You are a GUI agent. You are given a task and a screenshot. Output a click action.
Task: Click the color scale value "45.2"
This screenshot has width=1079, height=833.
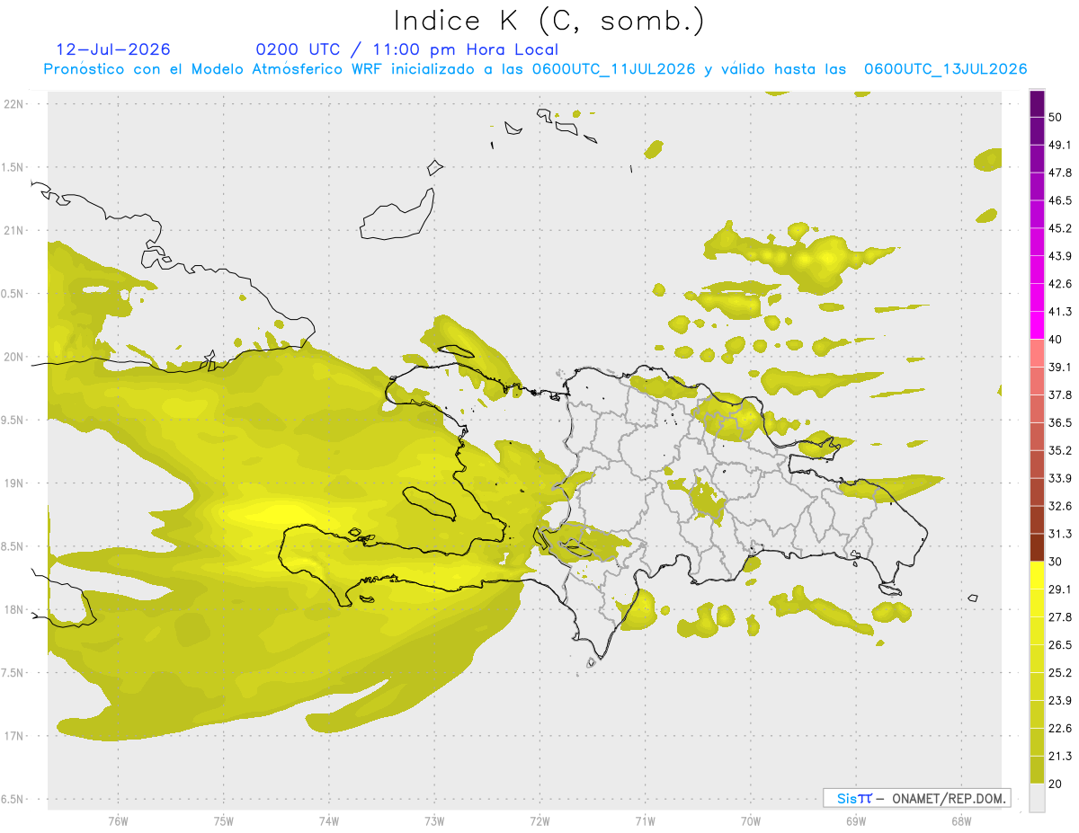coord(1060,228)
